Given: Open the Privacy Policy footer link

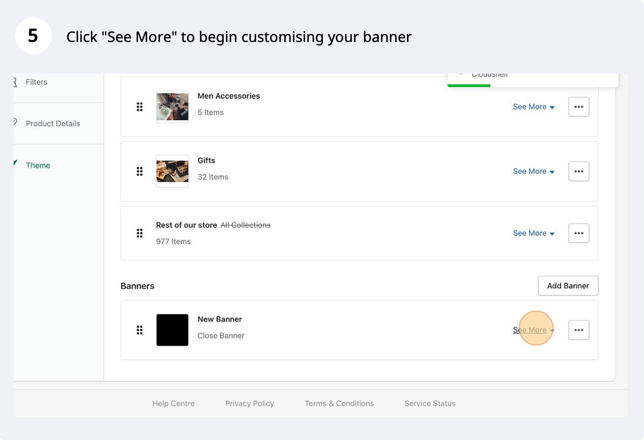Looking at the screenshot, I should [x=249, y=403].
